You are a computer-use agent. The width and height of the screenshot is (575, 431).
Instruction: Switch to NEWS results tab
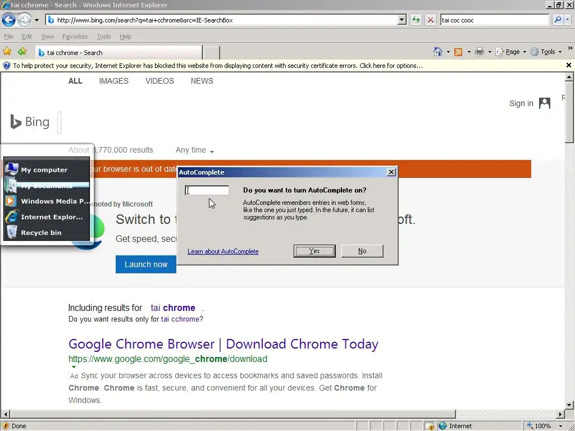[202, 81]
